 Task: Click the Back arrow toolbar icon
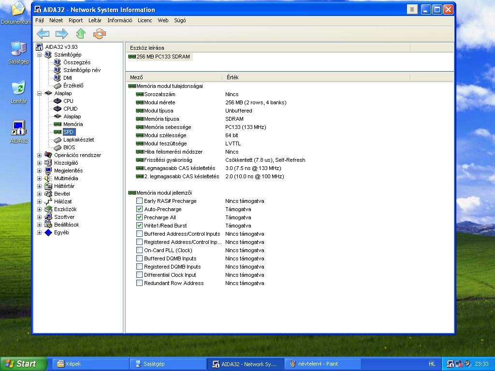pos(43,33)
